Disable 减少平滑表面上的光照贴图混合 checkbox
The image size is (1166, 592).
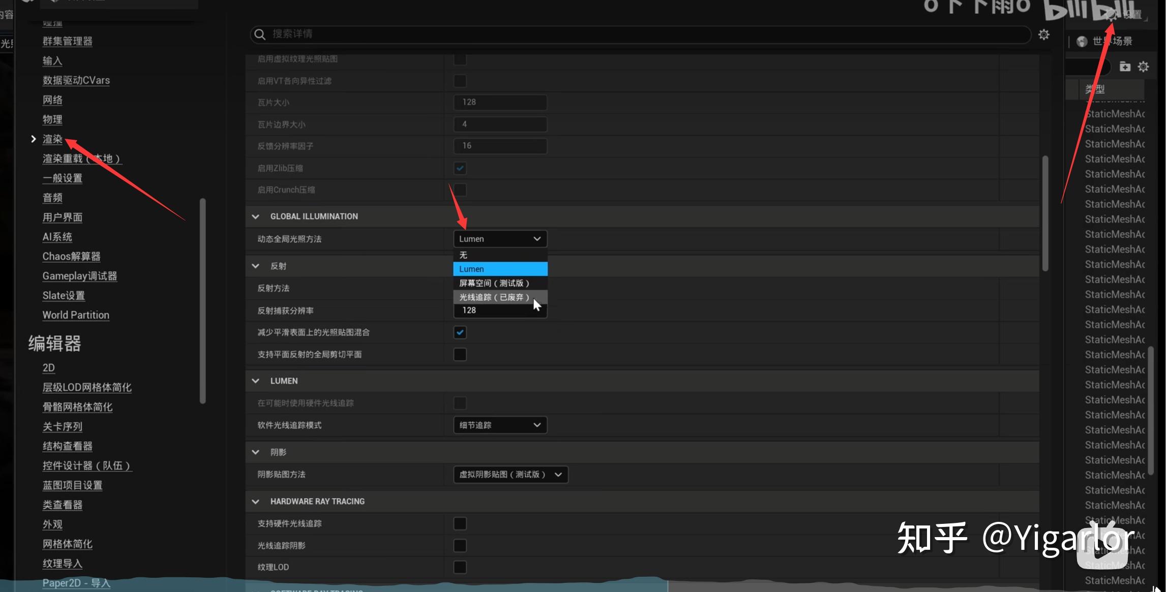coord(460,332)
